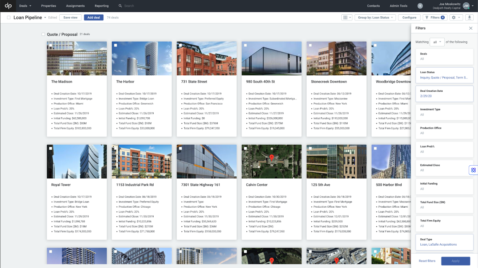Open the grid view layout icon
The width and height of the screenshot is (478, 268).
346,17
